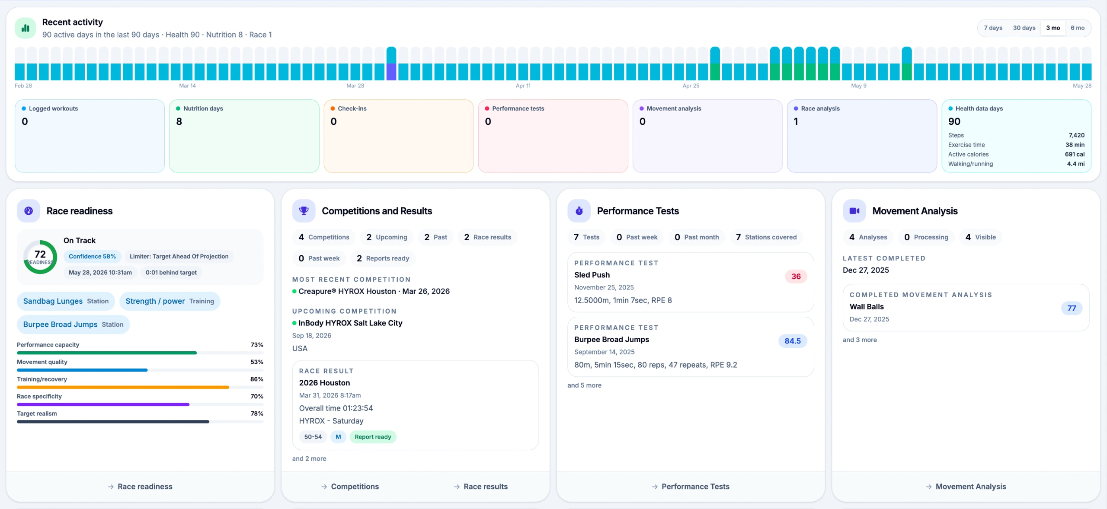Click the 50-54 age group badge
This screenshot has height=509, width=1107.
click(x=313, y=437)
